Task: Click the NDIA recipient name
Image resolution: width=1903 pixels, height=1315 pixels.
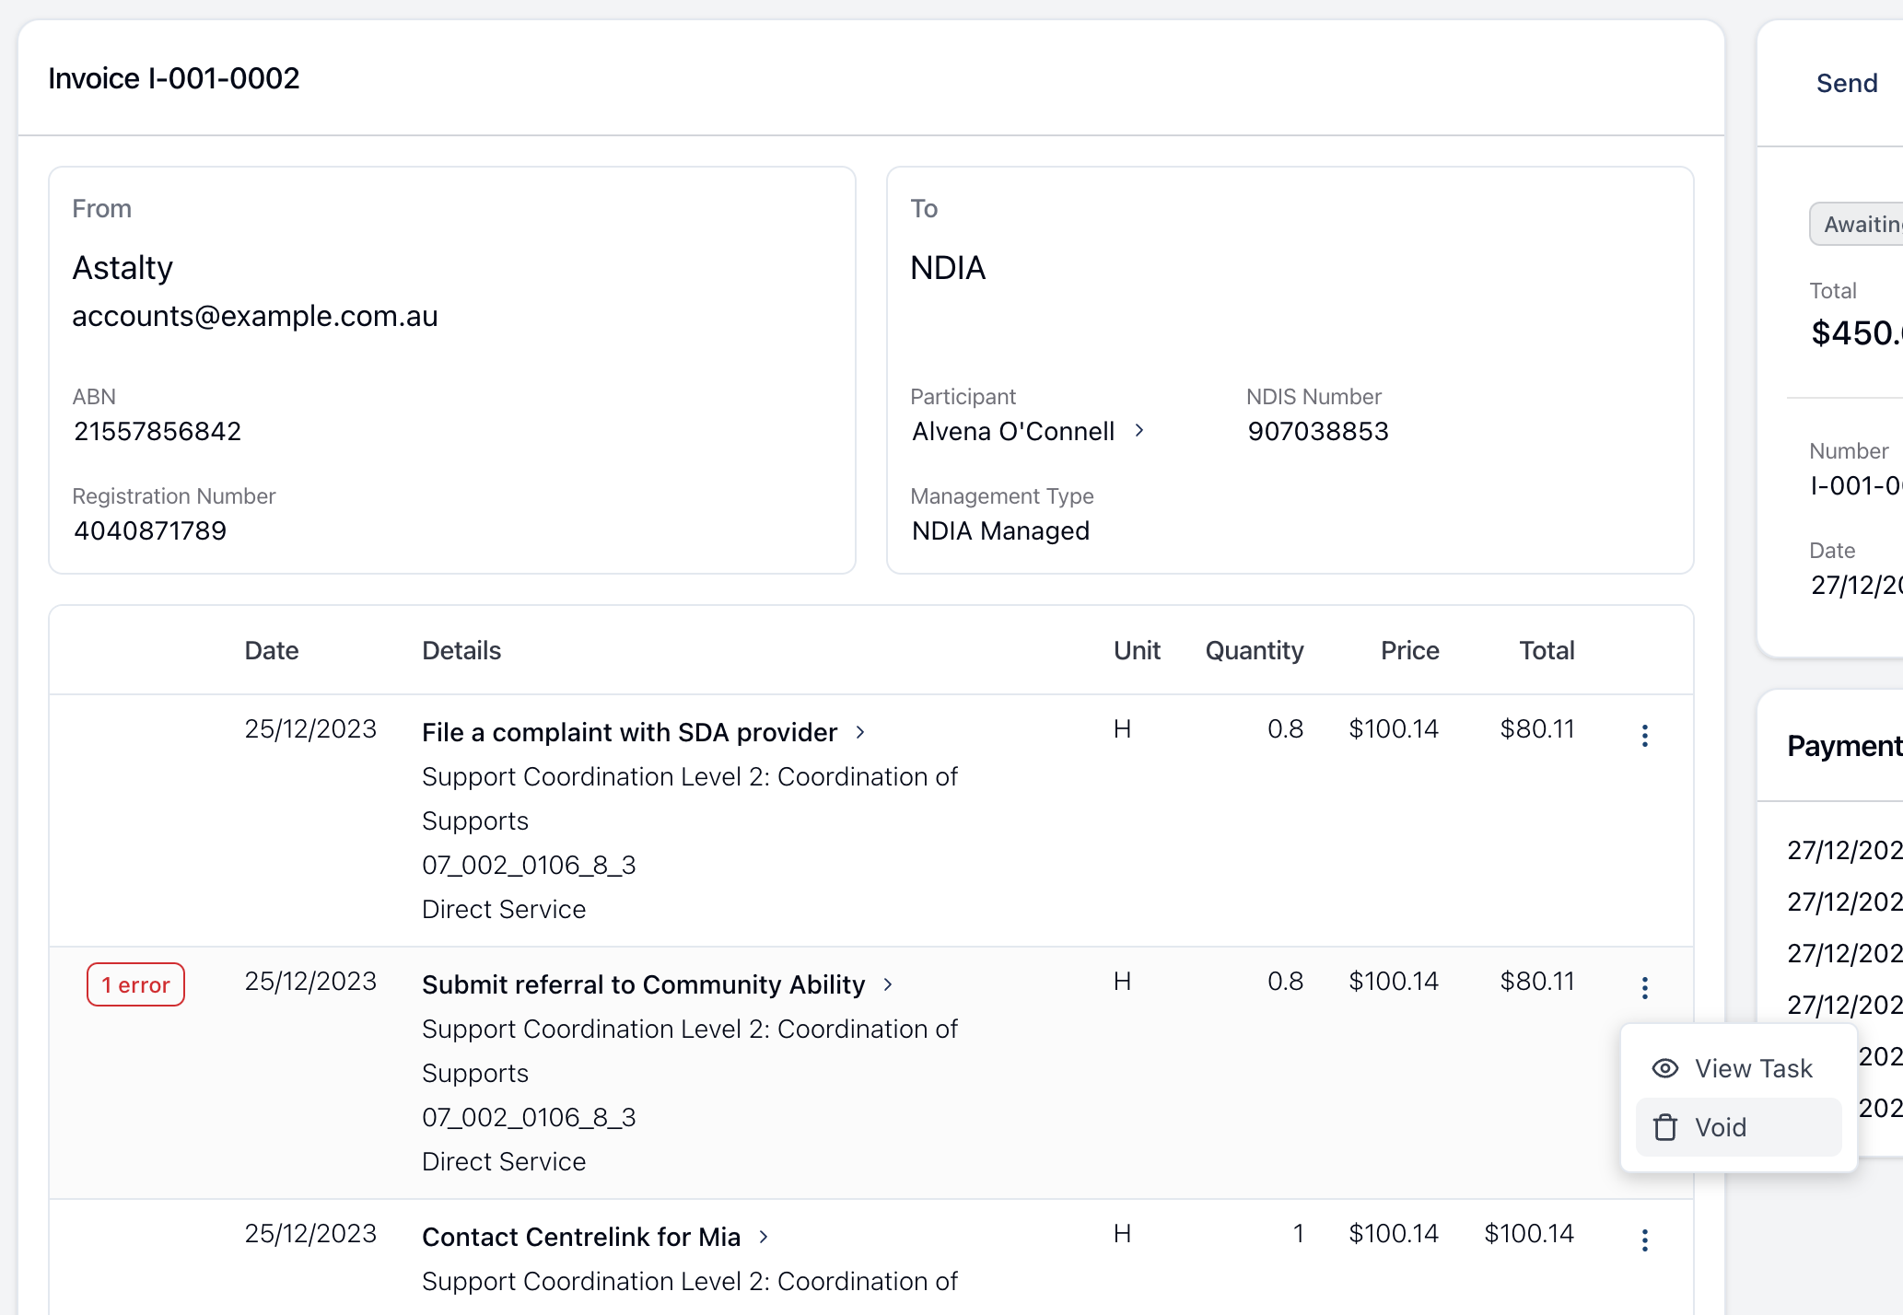Action: tap(948, 268)
